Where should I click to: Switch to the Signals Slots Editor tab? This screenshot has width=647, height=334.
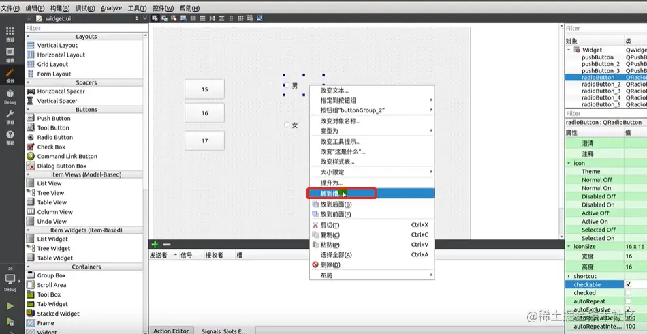225,331
